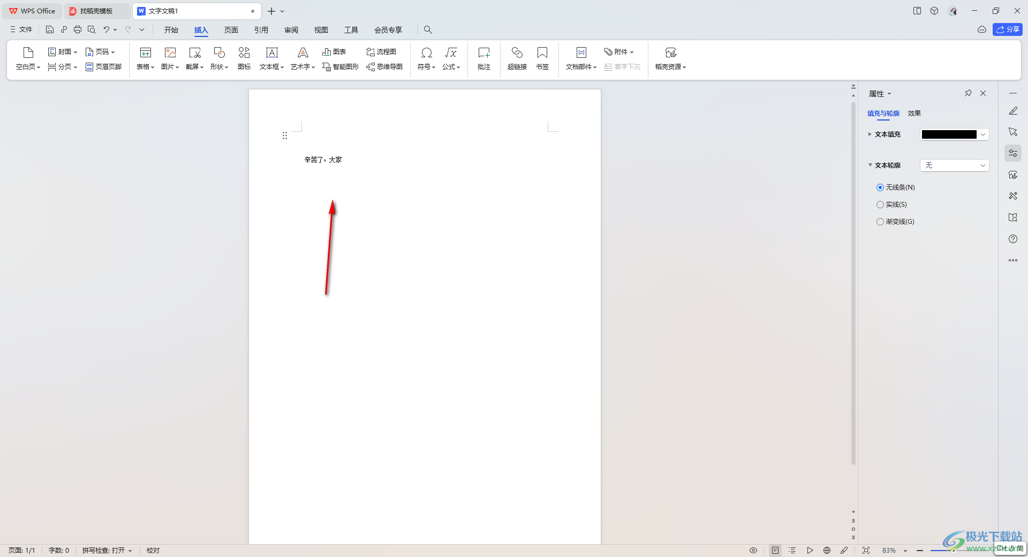Add a bookmark
Image resolution: width=1028 pixels, height=557 pixels.
coord(542,58)
